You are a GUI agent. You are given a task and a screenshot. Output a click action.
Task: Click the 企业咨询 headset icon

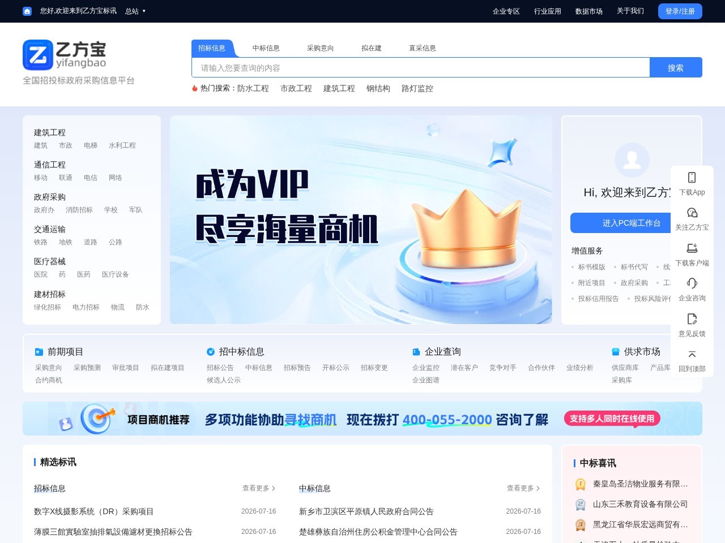[x=692, y=283]
